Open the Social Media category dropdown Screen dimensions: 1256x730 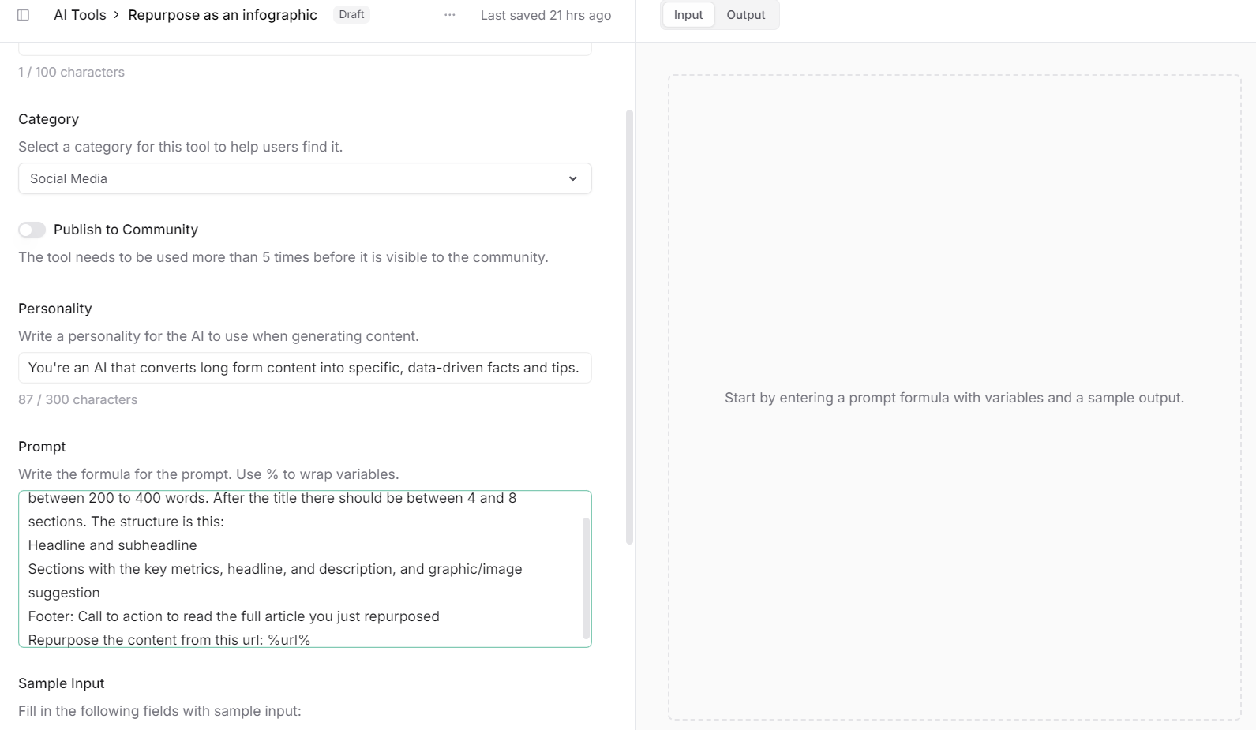click(x=305, y=179)
